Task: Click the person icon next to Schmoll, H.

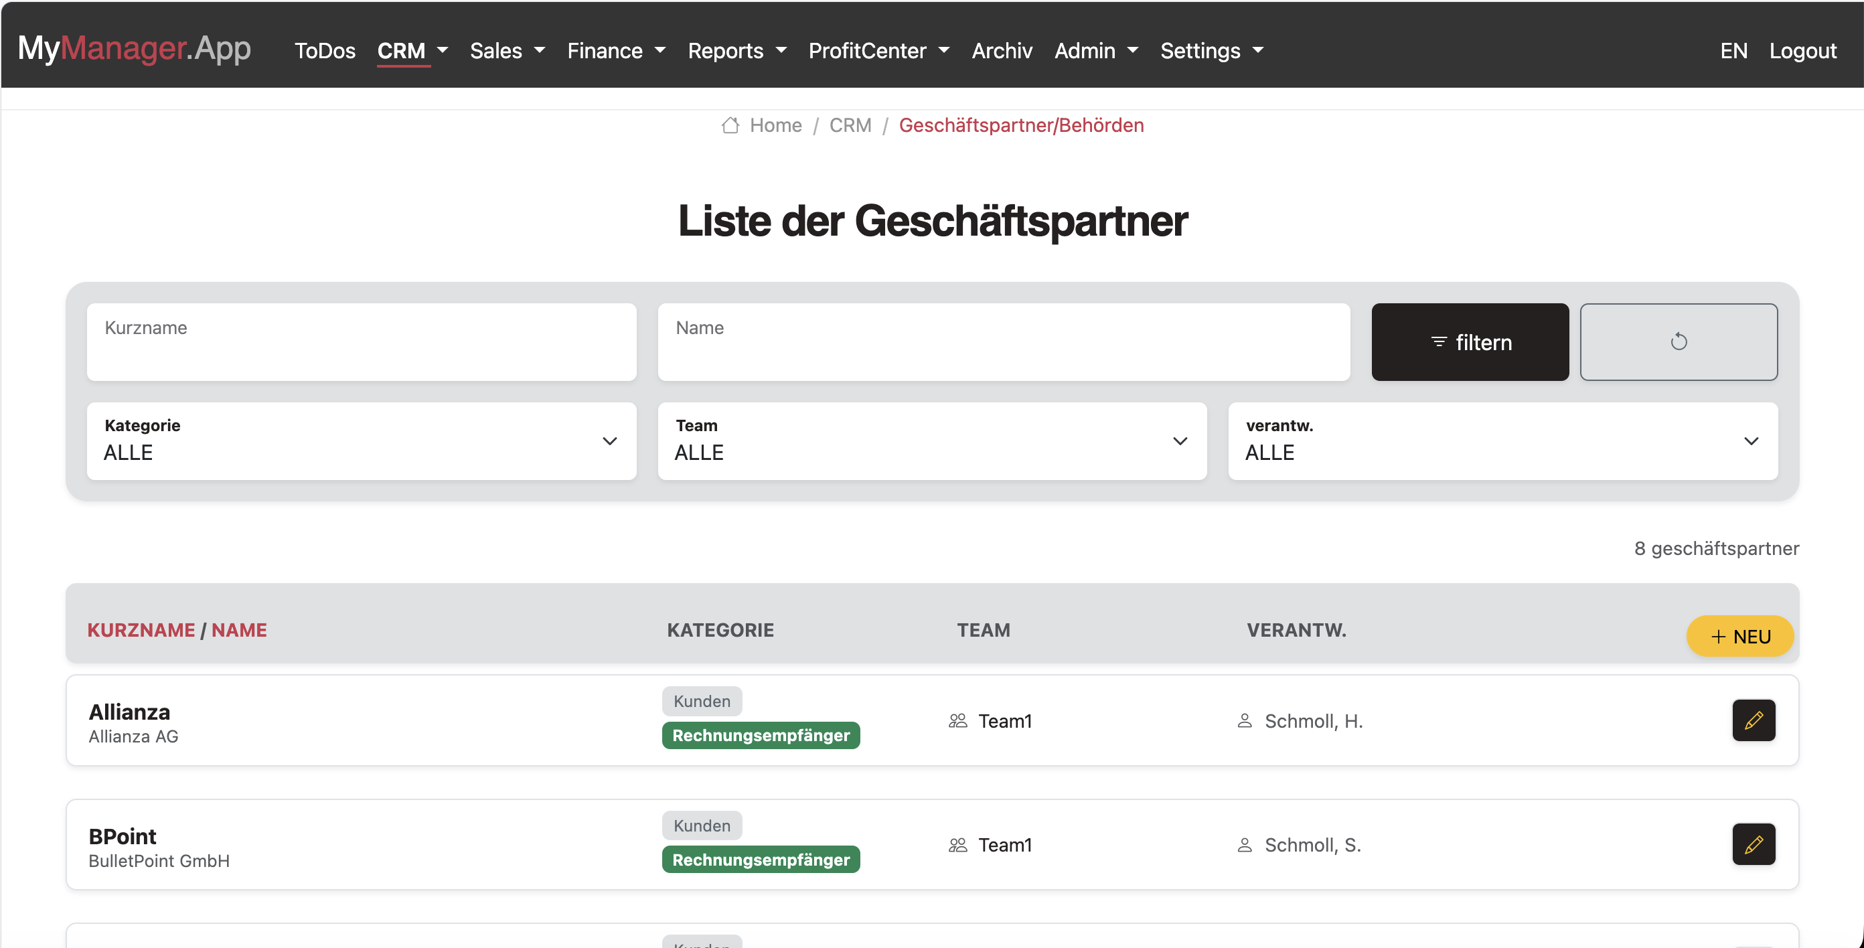Action: [1245, 721]
